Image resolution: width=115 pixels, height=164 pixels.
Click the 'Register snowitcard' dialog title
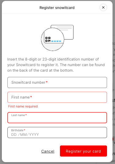(57, 8)
